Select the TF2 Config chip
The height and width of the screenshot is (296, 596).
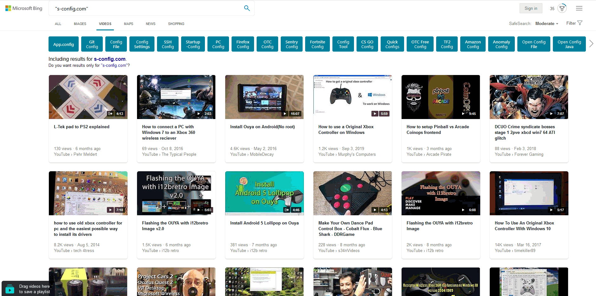[x=447, y=44]
